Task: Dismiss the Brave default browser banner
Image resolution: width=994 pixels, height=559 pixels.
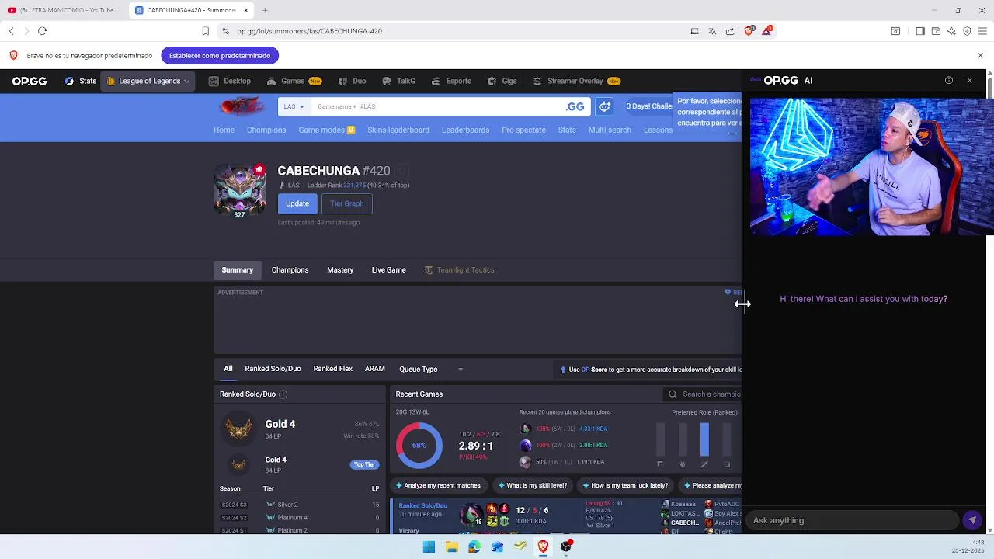Action: 980,56
